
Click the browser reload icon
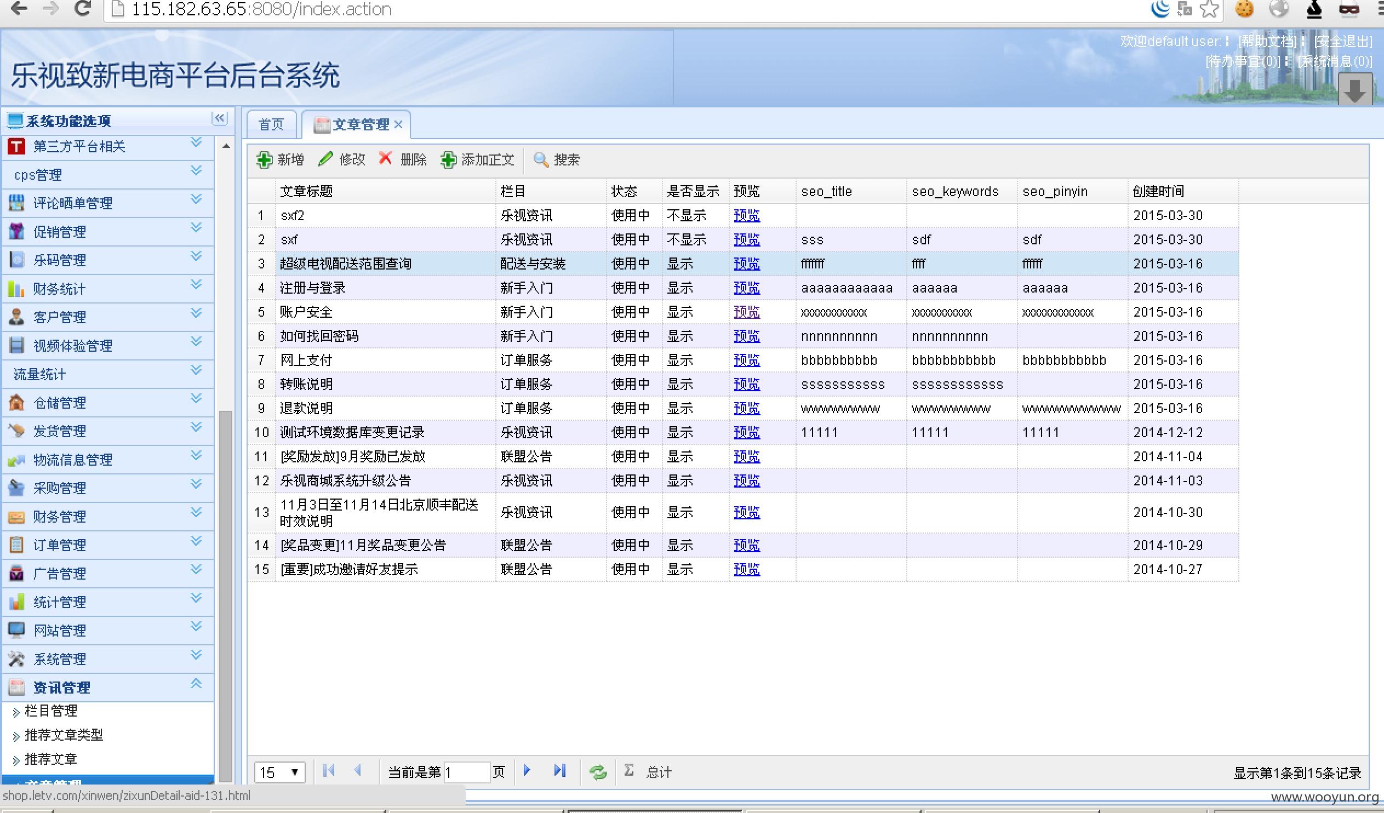click(83, 8)
